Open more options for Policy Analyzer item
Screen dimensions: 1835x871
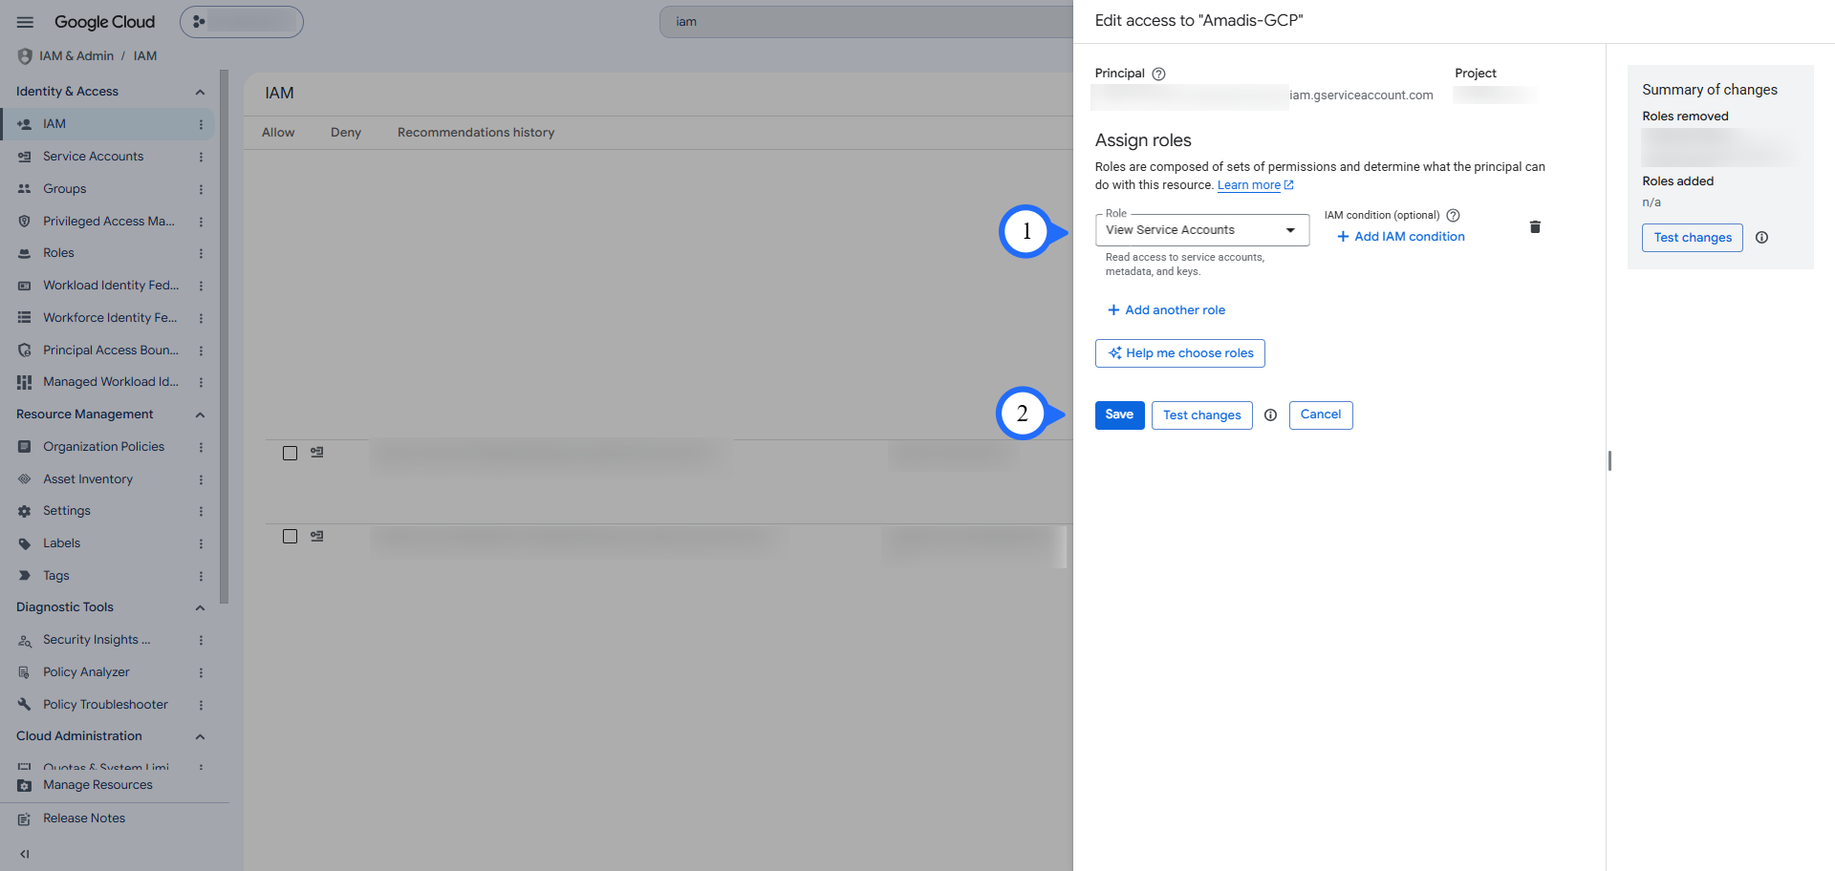(x=201, y=672)
